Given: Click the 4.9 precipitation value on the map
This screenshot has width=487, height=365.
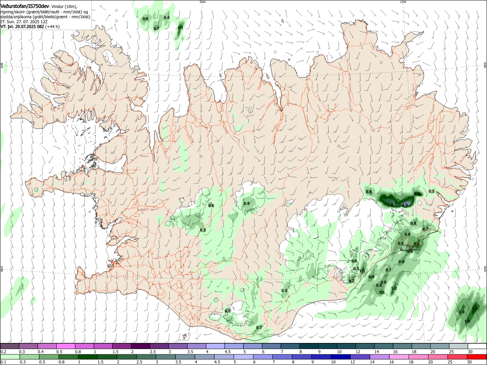Looking at the screenshot, I should (405, 205).
